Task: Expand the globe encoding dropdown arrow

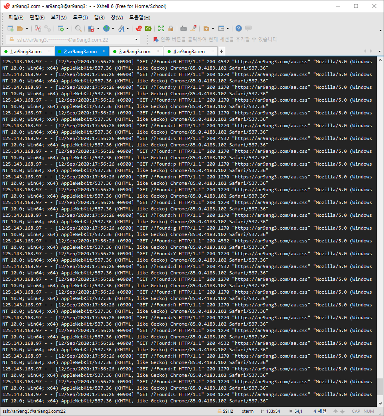Action: (113, 29)
